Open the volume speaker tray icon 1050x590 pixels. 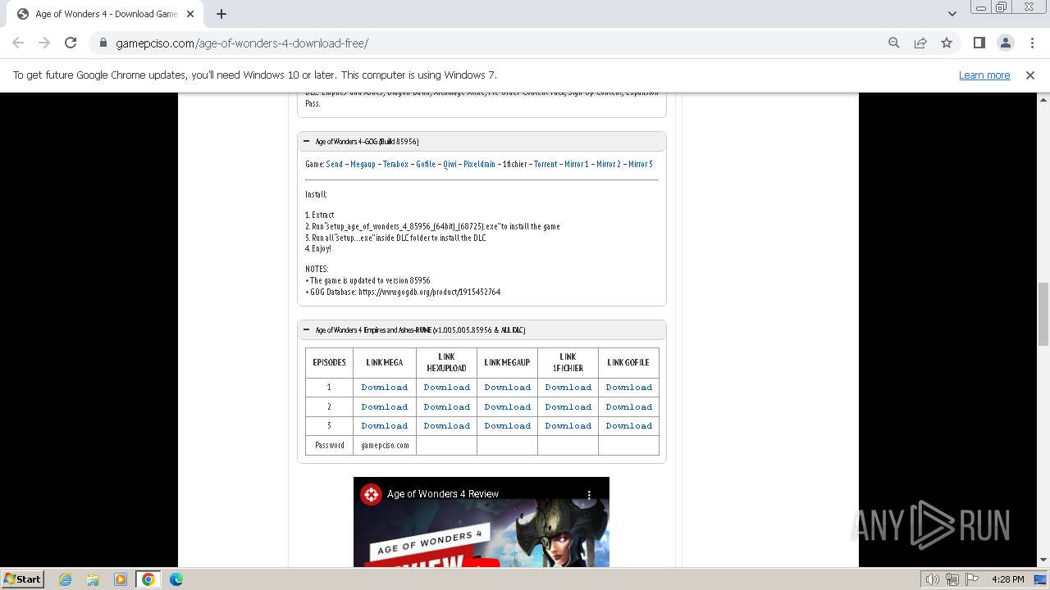click(x=932, y=579)
